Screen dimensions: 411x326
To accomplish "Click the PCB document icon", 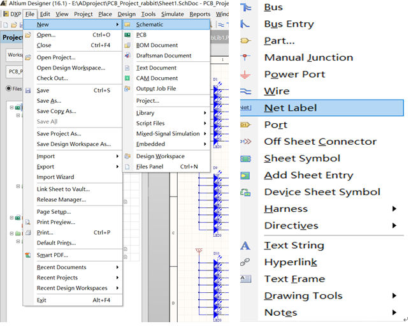I will pyautogui.click(x=127, y=35).
